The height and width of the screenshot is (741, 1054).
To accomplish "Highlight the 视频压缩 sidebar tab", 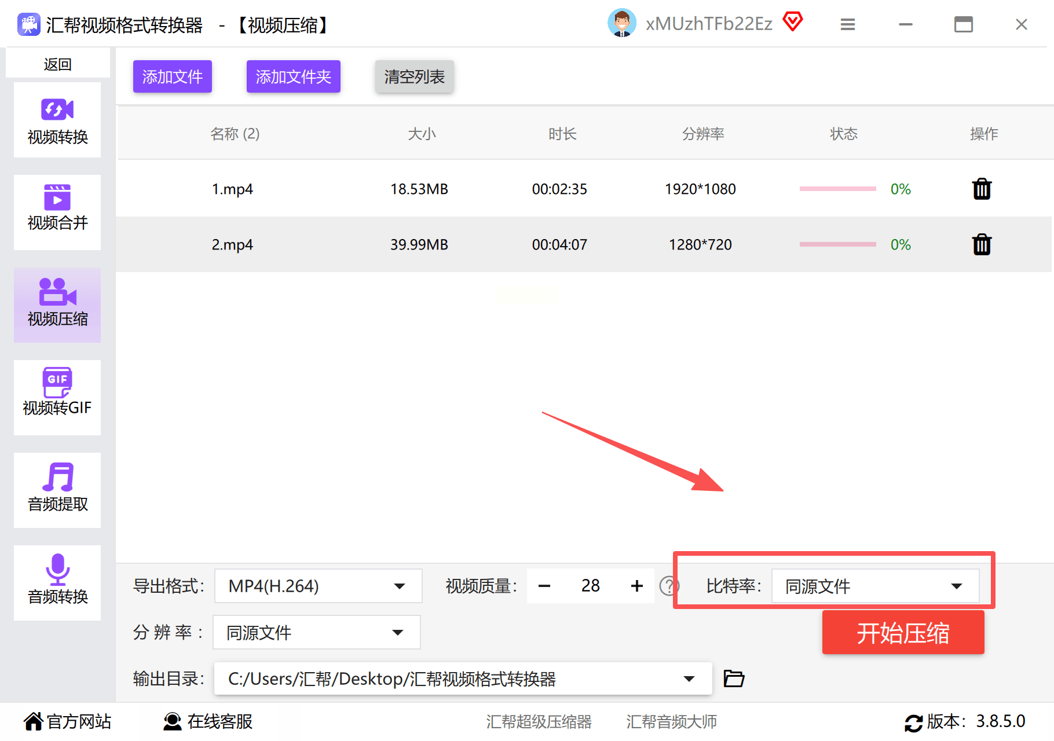I will pyautogui.click(x=57, y=305).
